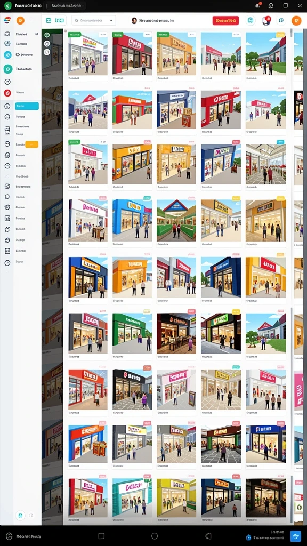Click the orange round avatar icon at top right
The width and height of the screenshot is (307, 546).
point(296,21)
